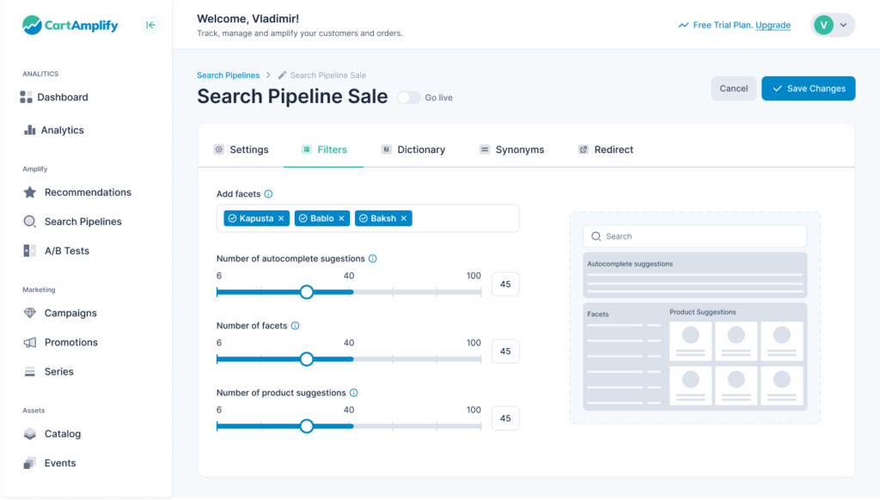This screenshot has width=880, height=500.
Task: Click the Recommendations star icon
Action: coord(30,192)
